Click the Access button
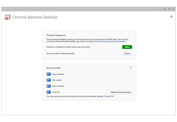The height and width of the screenshot is (122, 177). coord(127,54)
